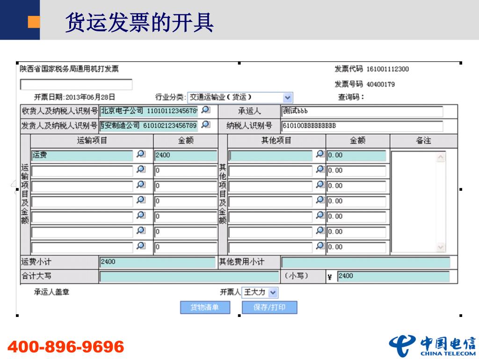479x359 pixels.
Task: Click the first 其他项目 item field
Action: tap(270, 155)
